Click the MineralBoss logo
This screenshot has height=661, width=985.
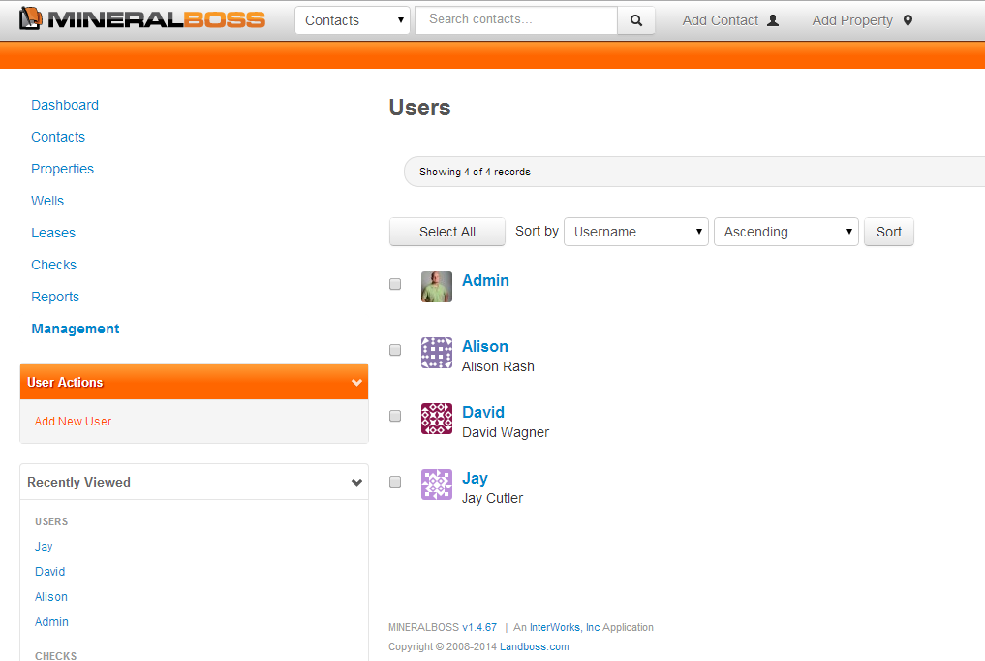point(142,19)
